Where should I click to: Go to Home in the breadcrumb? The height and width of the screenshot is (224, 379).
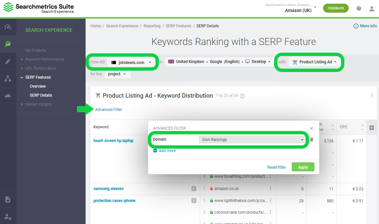(x=96, y=26)
